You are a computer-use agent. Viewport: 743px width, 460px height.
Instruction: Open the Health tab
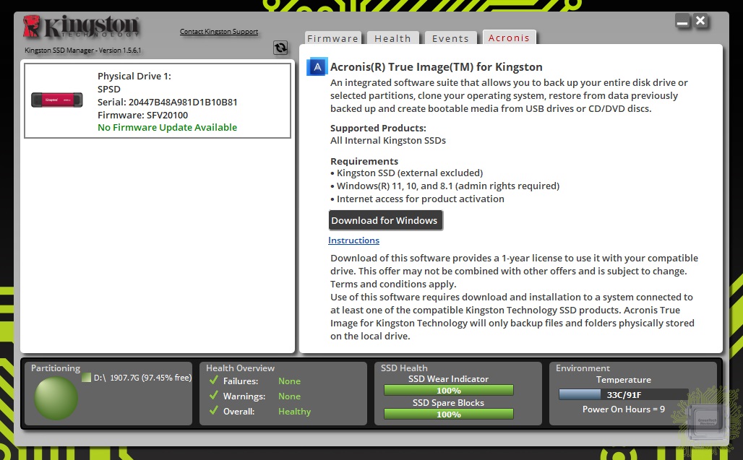click(x=392, y=38)
